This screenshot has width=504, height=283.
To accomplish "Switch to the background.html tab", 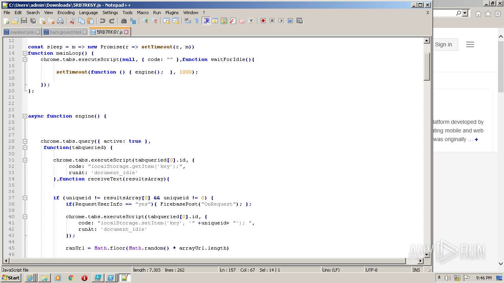I will tap(65, 32).
